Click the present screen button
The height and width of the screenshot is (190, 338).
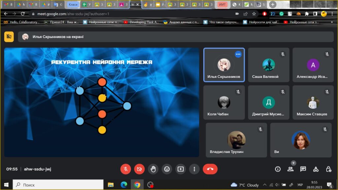tap(181, 169)
